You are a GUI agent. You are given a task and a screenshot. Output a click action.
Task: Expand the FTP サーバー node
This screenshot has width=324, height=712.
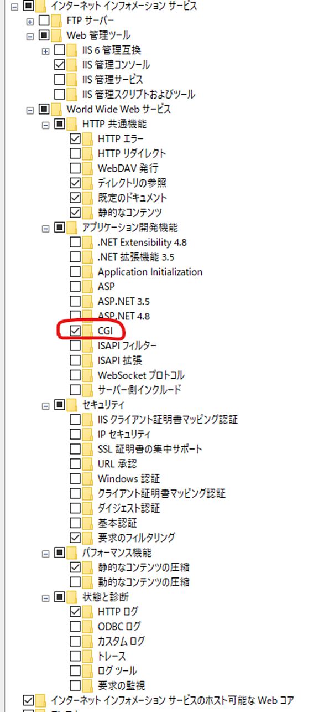[30, 22]
